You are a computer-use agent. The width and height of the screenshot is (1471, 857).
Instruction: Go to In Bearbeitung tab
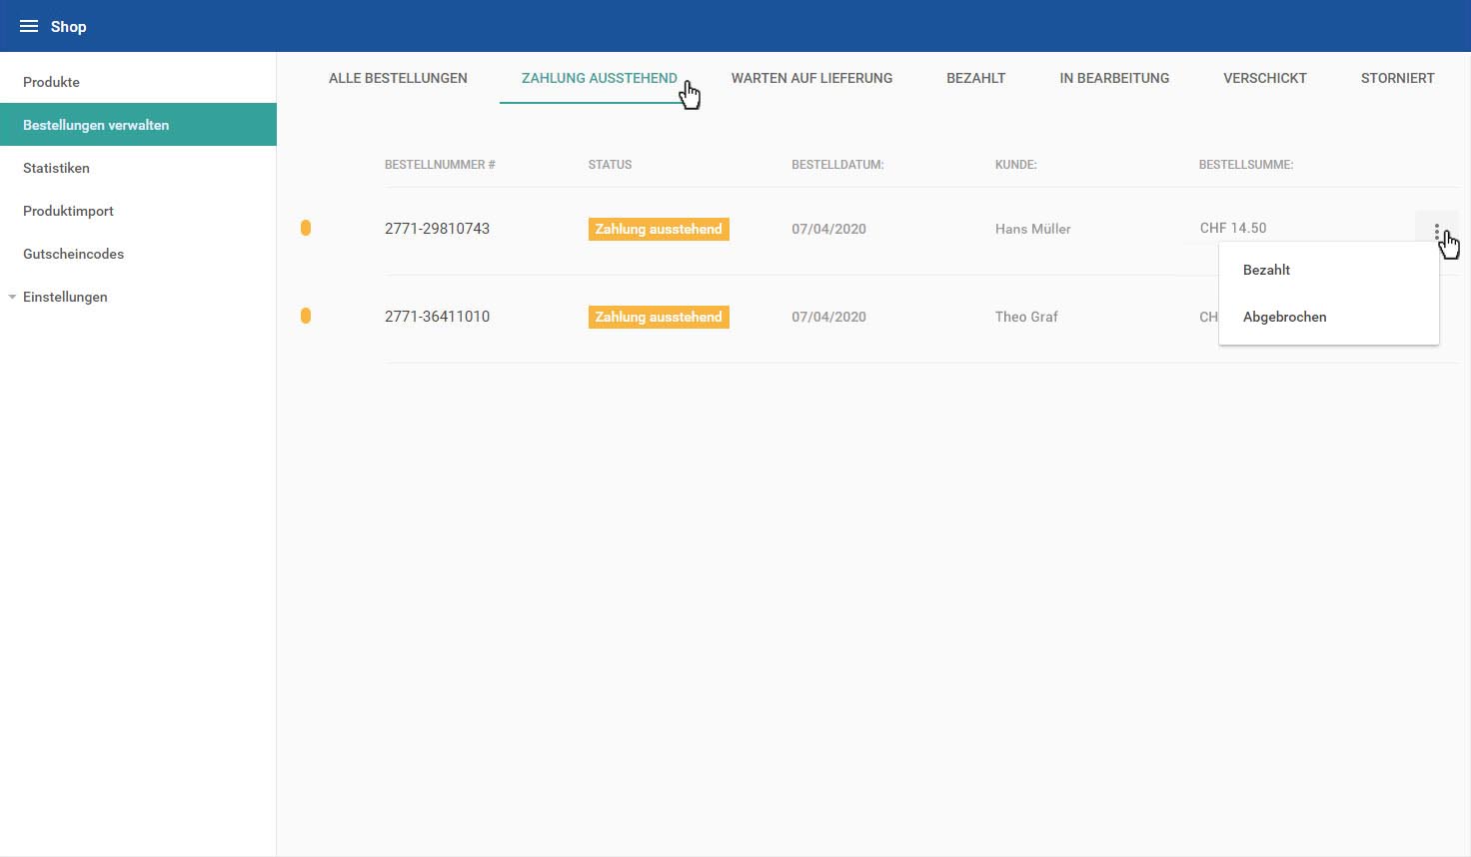click(1114, 78)
